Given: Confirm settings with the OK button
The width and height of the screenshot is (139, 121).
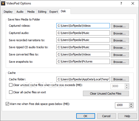Looking at the screenshot, I should (x=86, y=116).
